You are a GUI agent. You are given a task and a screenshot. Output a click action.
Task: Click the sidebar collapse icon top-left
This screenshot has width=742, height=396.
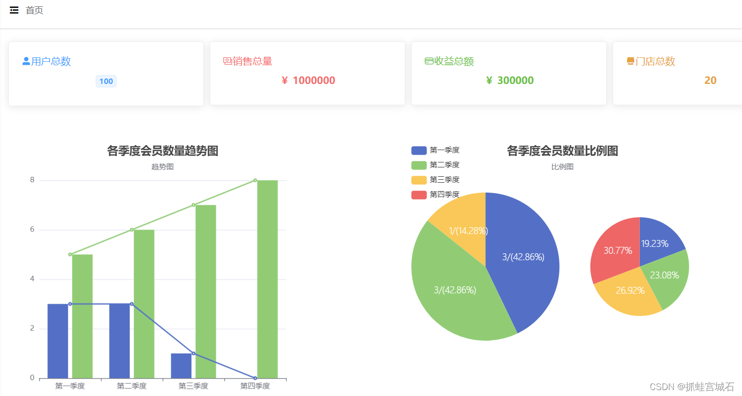[x=14, y=10]
